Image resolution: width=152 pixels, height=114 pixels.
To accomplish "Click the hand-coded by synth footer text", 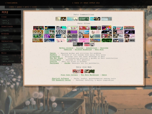I will [x=84, y=89].
